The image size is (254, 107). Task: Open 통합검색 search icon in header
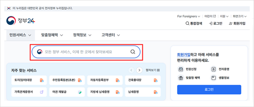(187, 23)
